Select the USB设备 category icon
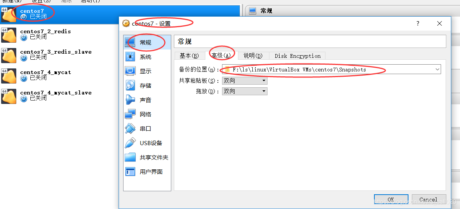 click(130, 143)
